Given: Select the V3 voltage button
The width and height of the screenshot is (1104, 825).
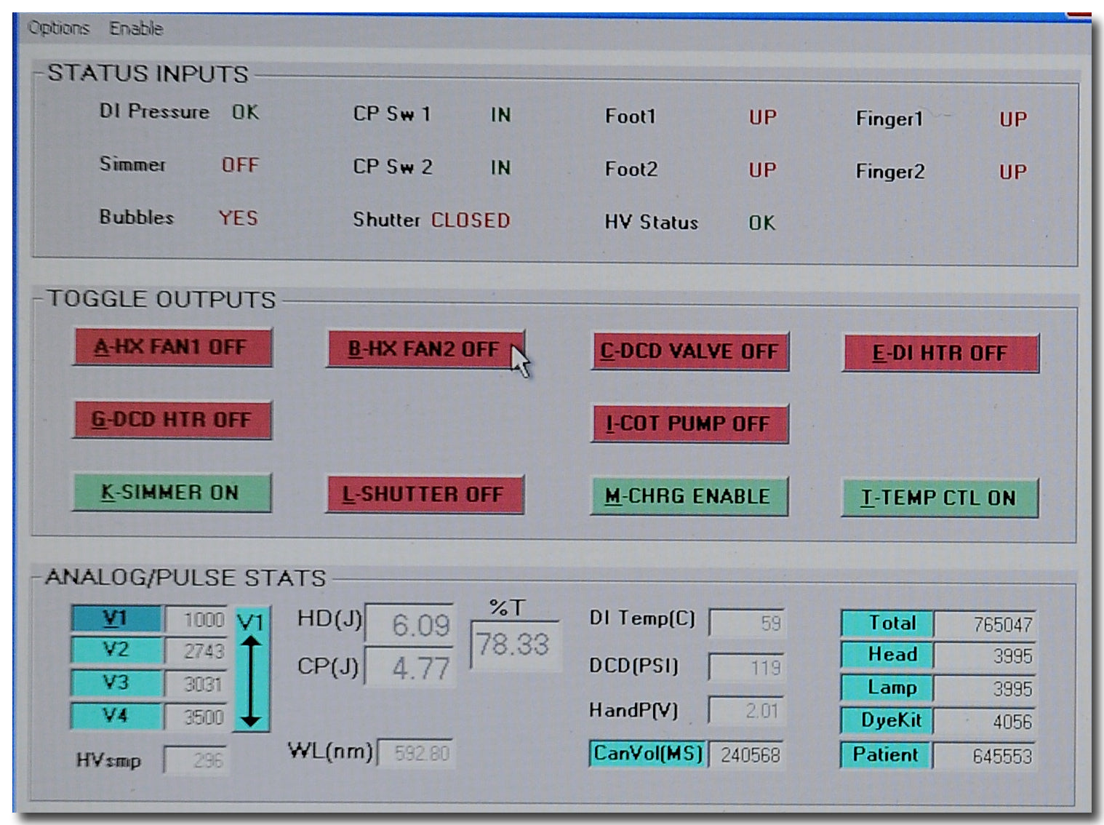Looking at the screenshot, I should tap(116, 682).
